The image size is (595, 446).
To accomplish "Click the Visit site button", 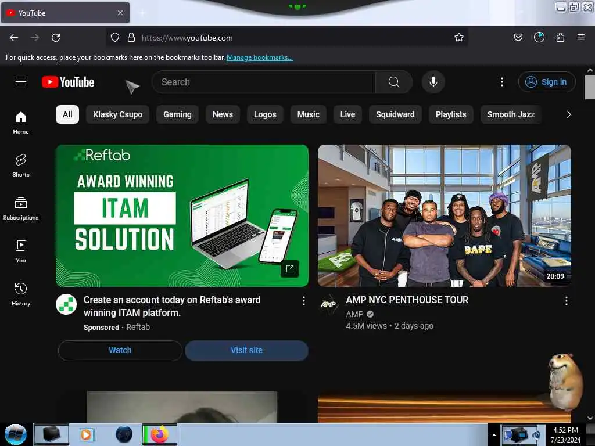I will point(246,350).
